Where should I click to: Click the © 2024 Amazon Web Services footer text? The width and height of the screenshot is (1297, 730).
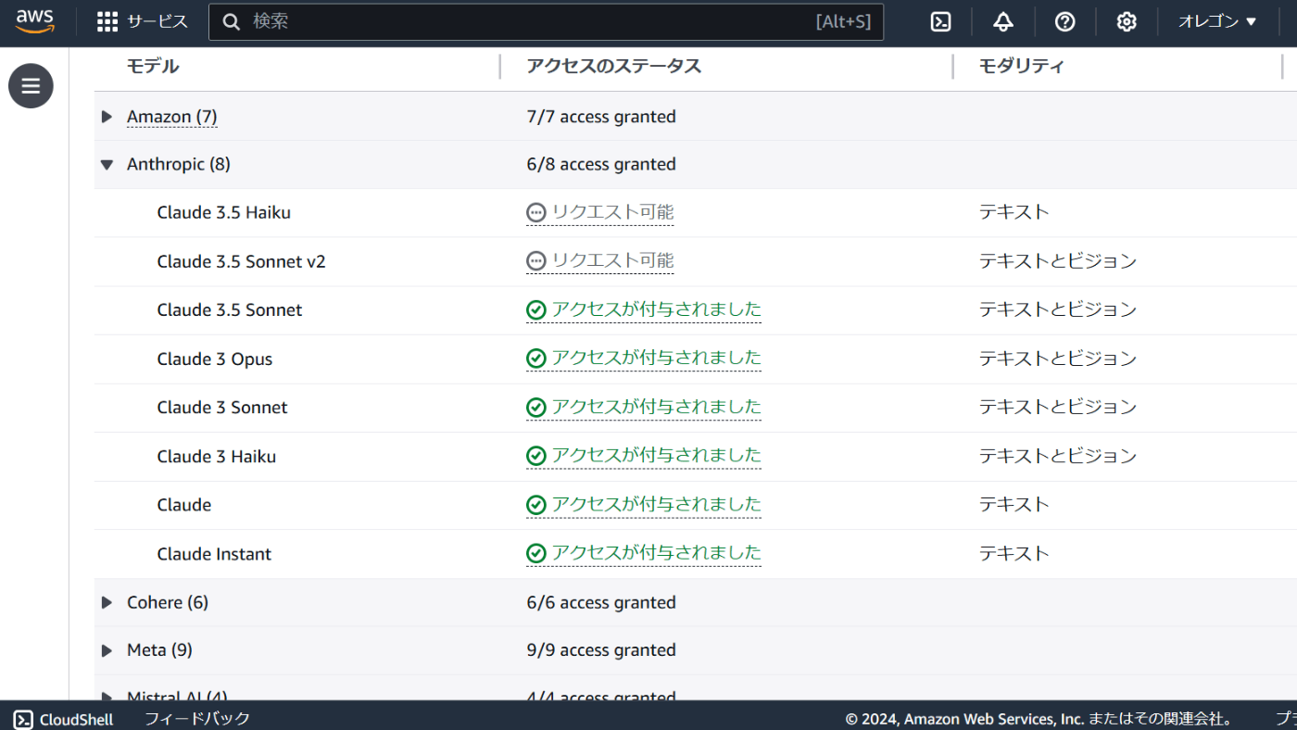point(1039,719)
